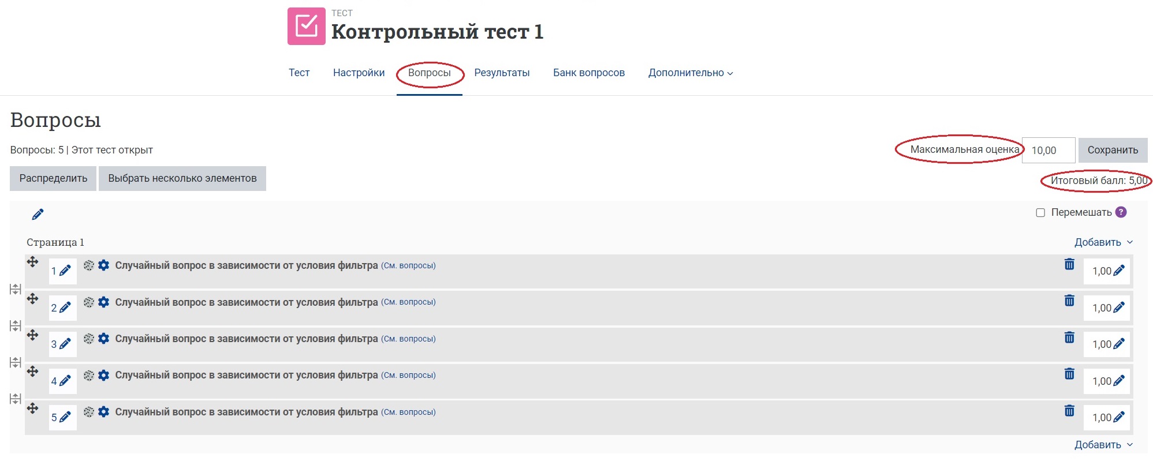Viewport: 1153px width, 465px height.
Task: Click the move handle for question 4
Action: 33,372
